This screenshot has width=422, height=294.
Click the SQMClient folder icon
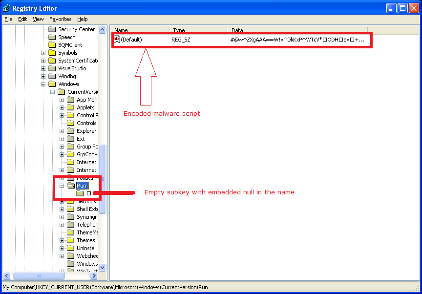point(52,45)
